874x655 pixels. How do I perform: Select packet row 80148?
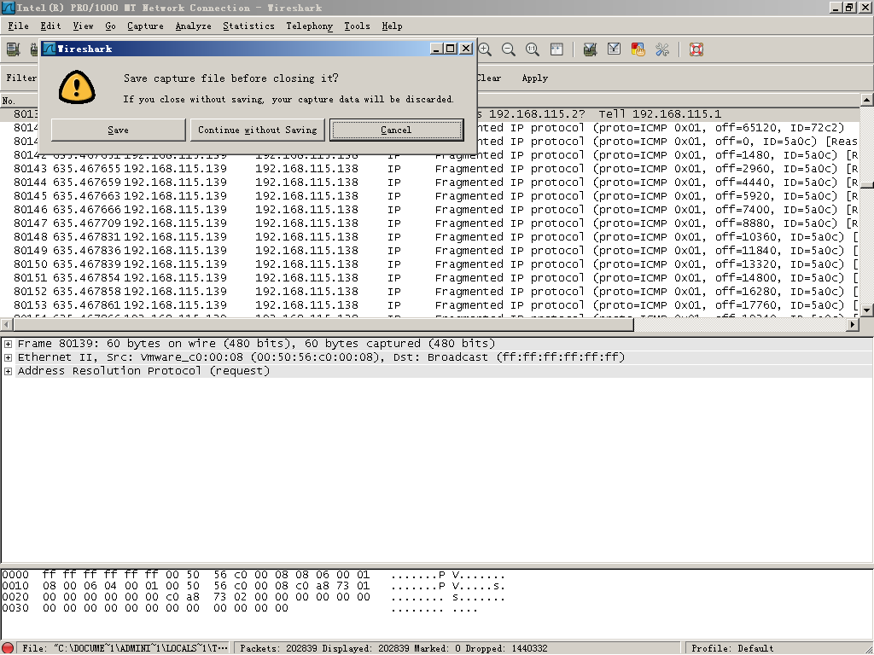tap(430, 237)
